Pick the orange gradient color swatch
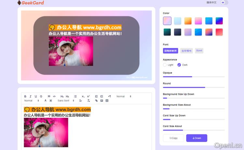The width and height of the screenshot is (244, 150). [x=188, y=21]
